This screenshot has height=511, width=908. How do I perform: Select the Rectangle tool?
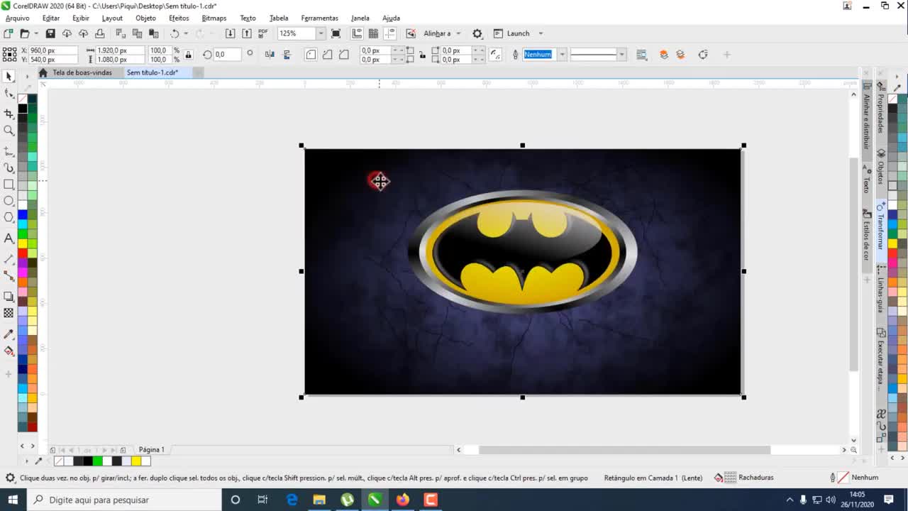[x=9, y=184]
